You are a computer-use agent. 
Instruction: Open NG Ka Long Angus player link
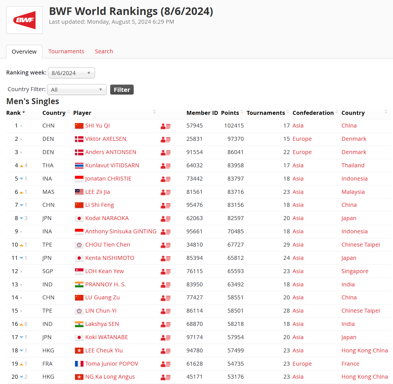pyautogui.click(x=110, y=377)
